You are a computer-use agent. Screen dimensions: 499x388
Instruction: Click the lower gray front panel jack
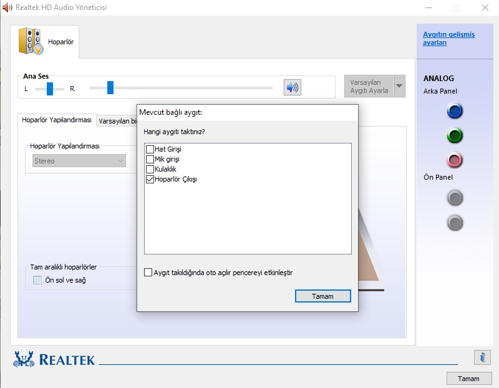(455, 223)
